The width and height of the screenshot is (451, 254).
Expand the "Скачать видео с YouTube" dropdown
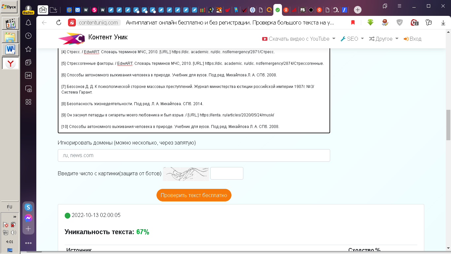click(299, 39)
